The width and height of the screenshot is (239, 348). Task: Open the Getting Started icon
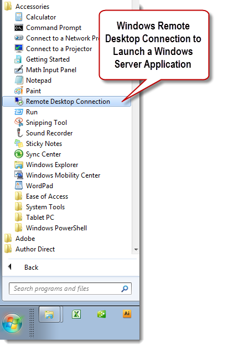point(18,59)
